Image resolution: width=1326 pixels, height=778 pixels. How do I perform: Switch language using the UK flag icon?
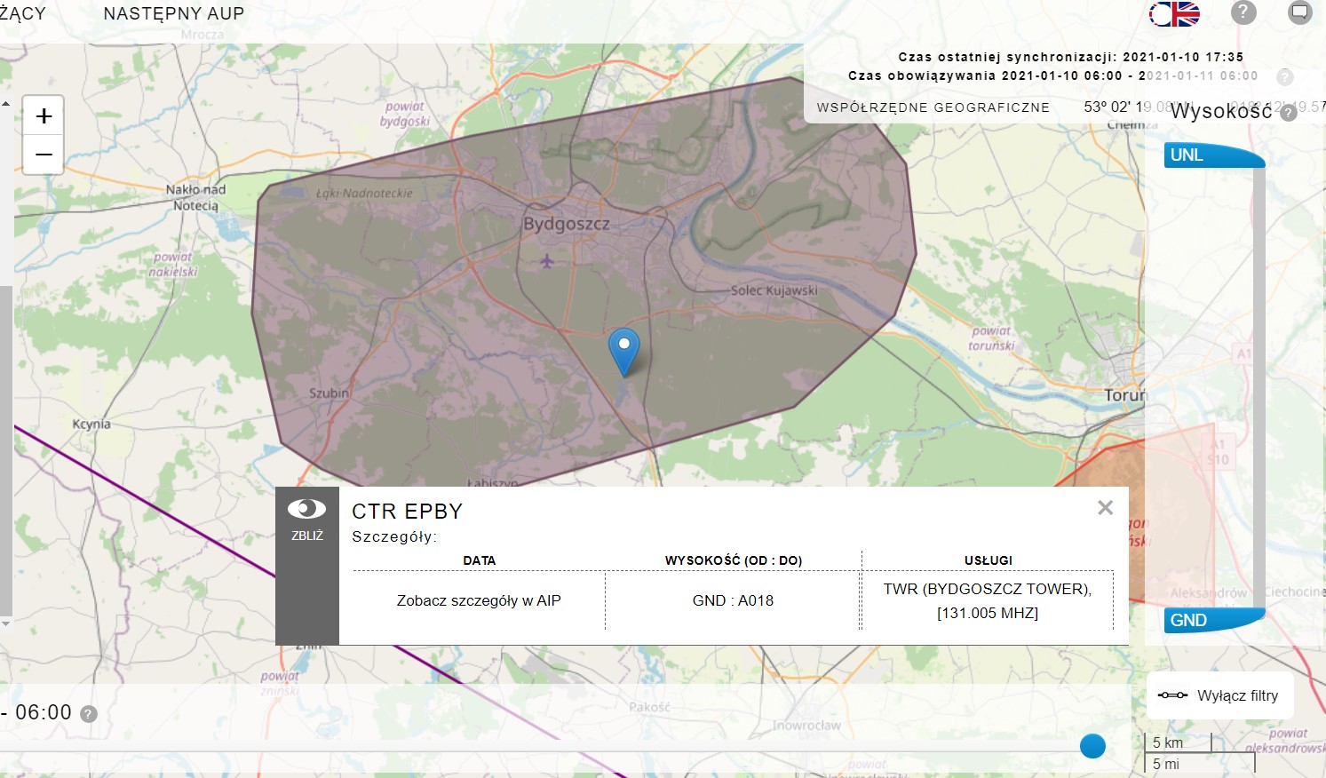click(x=1174, y=13)
